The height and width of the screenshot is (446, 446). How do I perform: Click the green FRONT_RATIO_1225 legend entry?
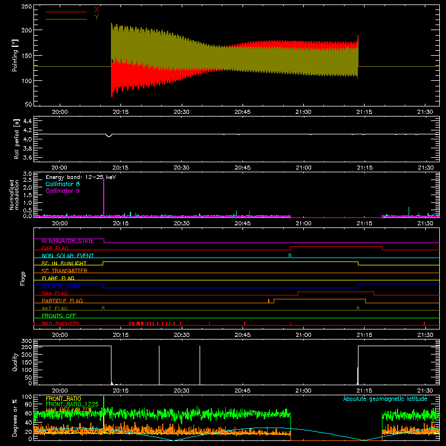(x=72, y=404)
